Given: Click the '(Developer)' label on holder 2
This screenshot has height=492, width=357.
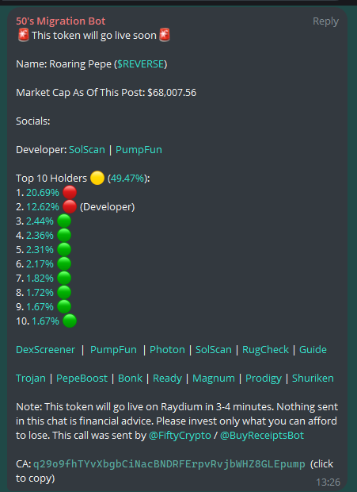Looking at the screenshot, I should tap(108, 207).
